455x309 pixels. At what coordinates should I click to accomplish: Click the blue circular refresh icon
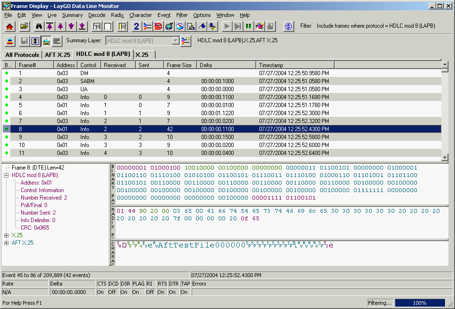coord(288,26)
